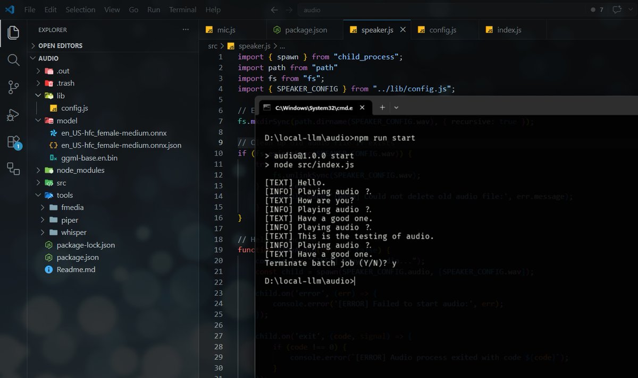The height and width of the screenshot is (378, 638).
Task: Open the Explorer activity bar icon
Action: click(x=13, y=32)
